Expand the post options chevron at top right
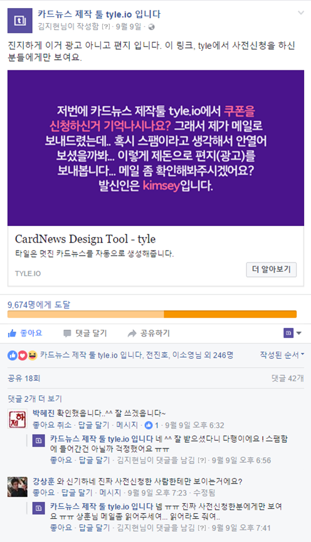This screenshot has width=311, height=542. [301, 13]
